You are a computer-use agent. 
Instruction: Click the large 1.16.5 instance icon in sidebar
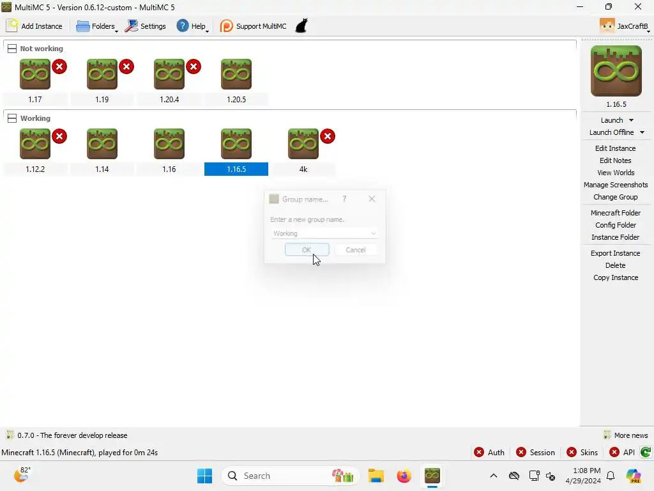616,71
